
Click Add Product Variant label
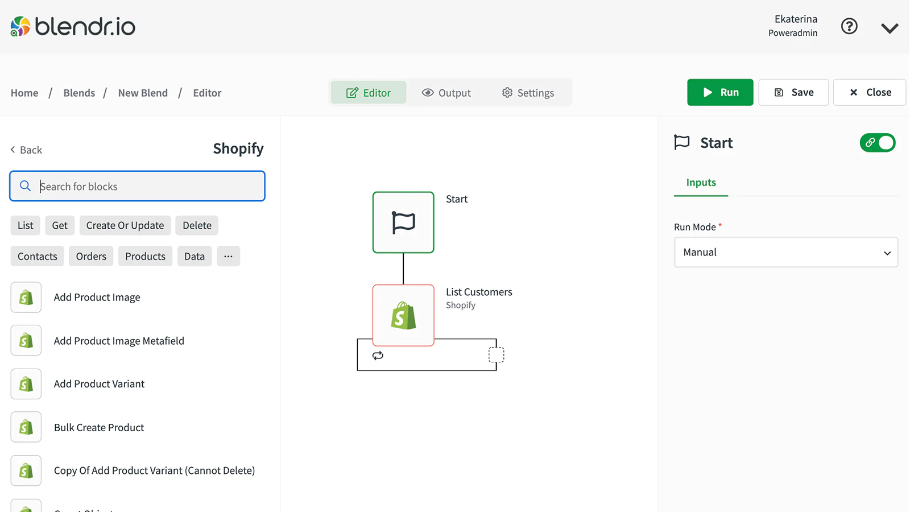(x=99, y=384)
